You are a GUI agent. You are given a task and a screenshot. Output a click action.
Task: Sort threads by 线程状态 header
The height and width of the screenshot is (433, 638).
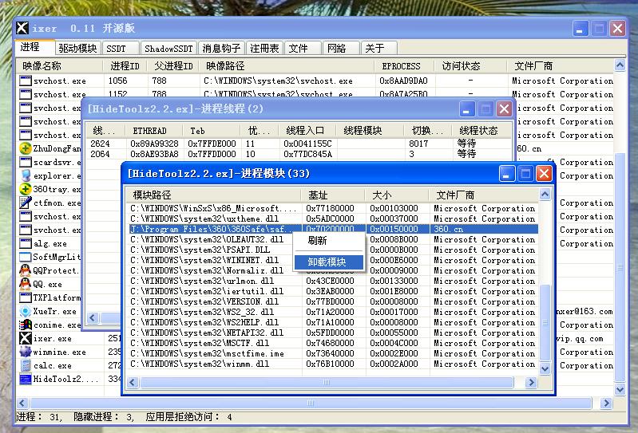[x=482, y=131]
